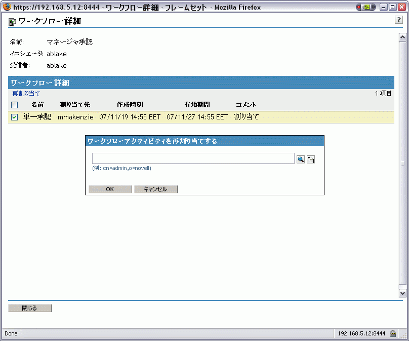This screenshot has height=341, width=409.
Task: Click the 07/11/19 14:55 EET creation time
Action: tap(130, 117)
